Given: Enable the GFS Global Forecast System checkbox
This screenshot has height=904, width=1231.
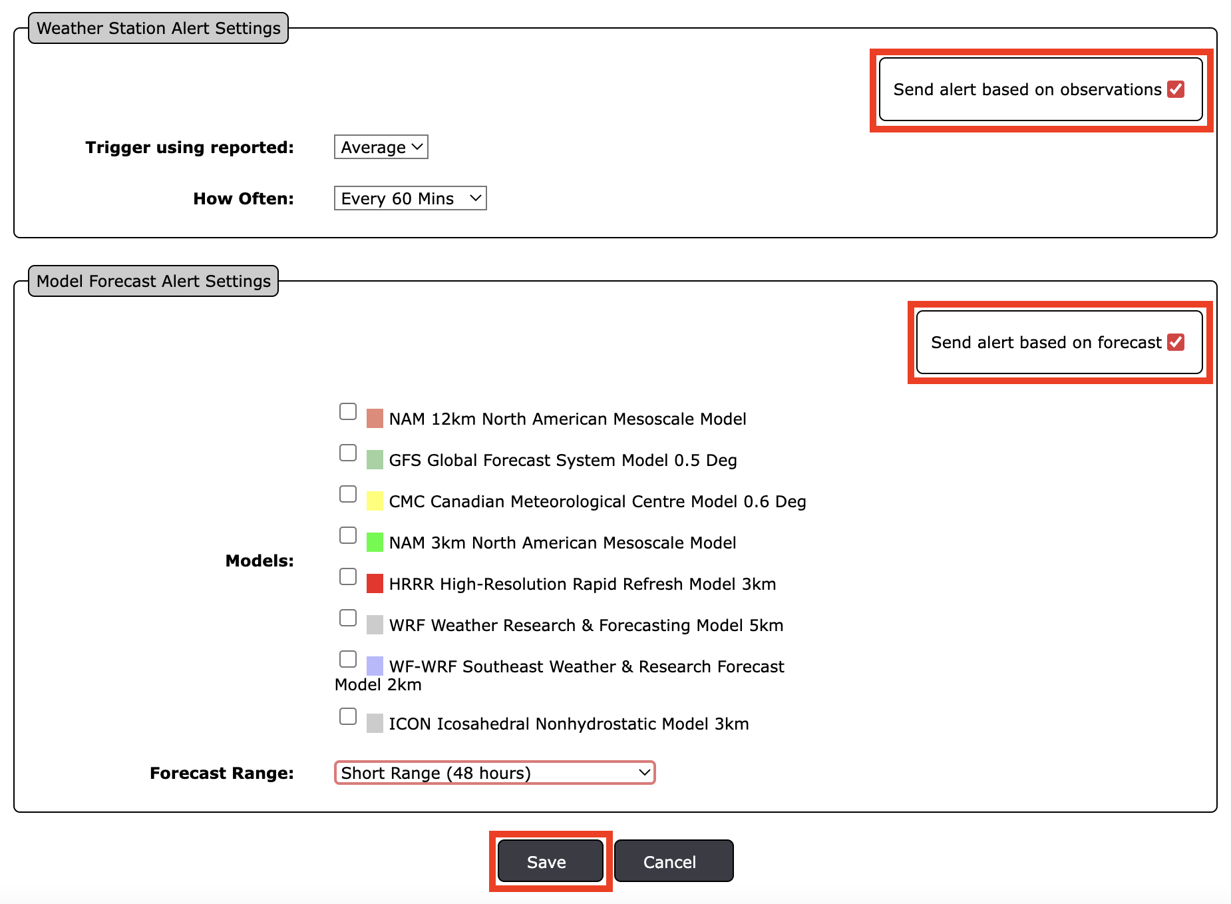Looking at the screenshot, I should pyautogui.click(x=348, y=453).
